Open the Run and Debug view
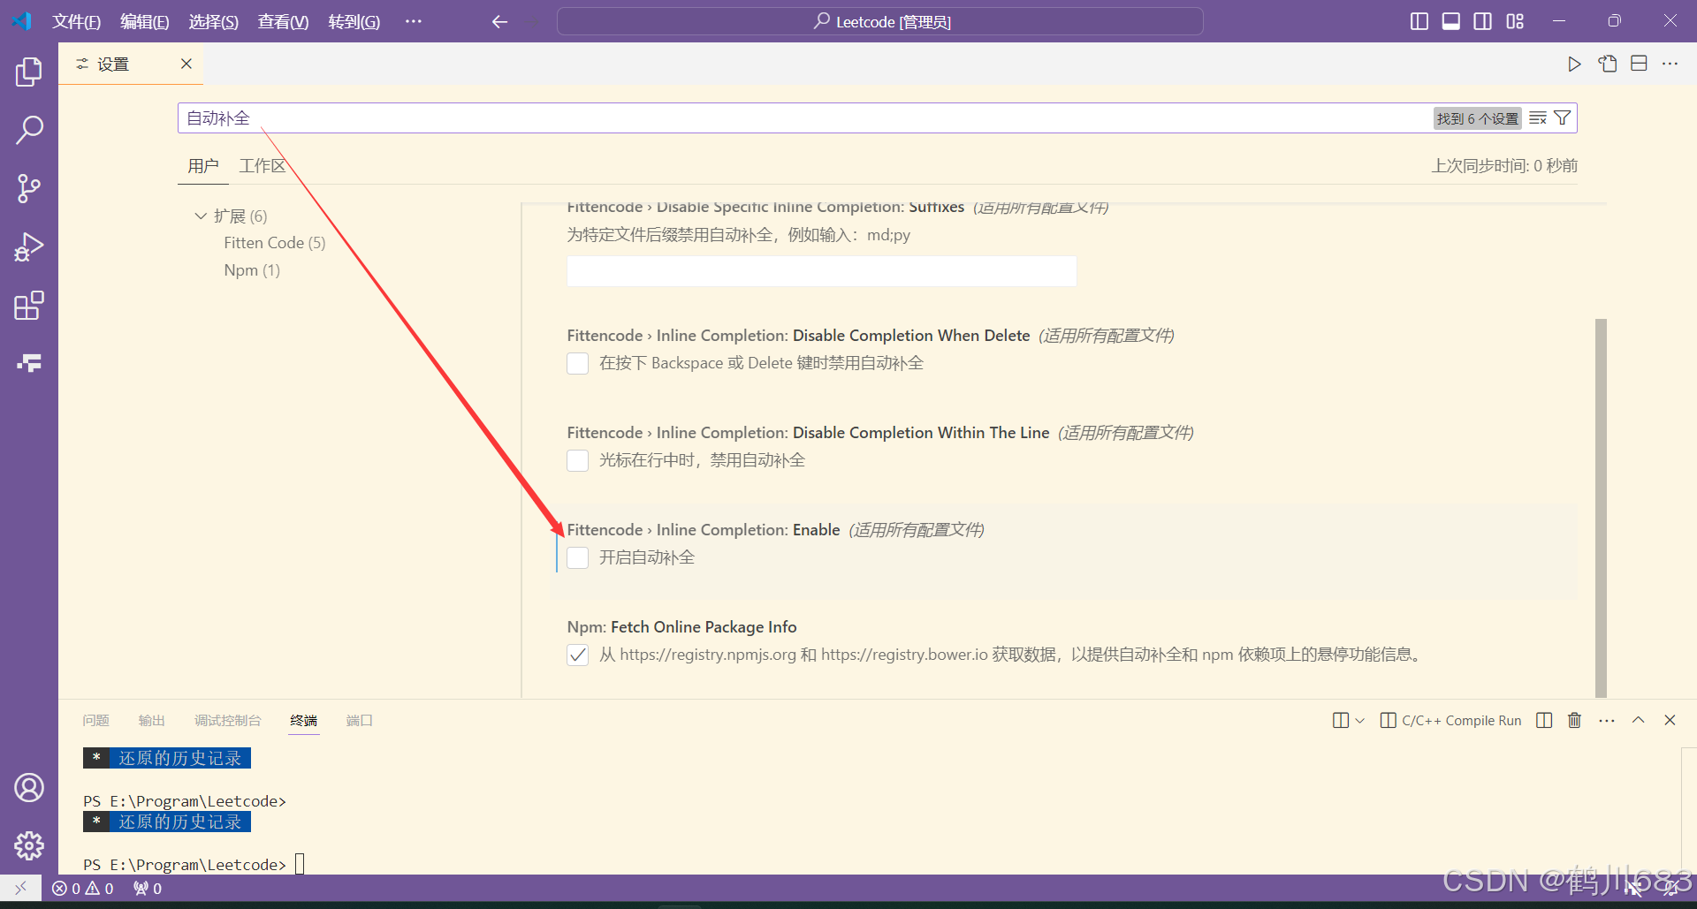The height and width of the screenshot is (909, 1697). click(x=28, y=246)
